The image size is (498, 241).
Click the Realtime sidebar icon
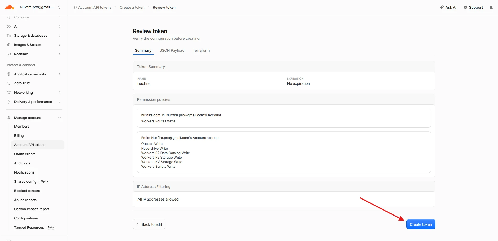pos(9,54)
